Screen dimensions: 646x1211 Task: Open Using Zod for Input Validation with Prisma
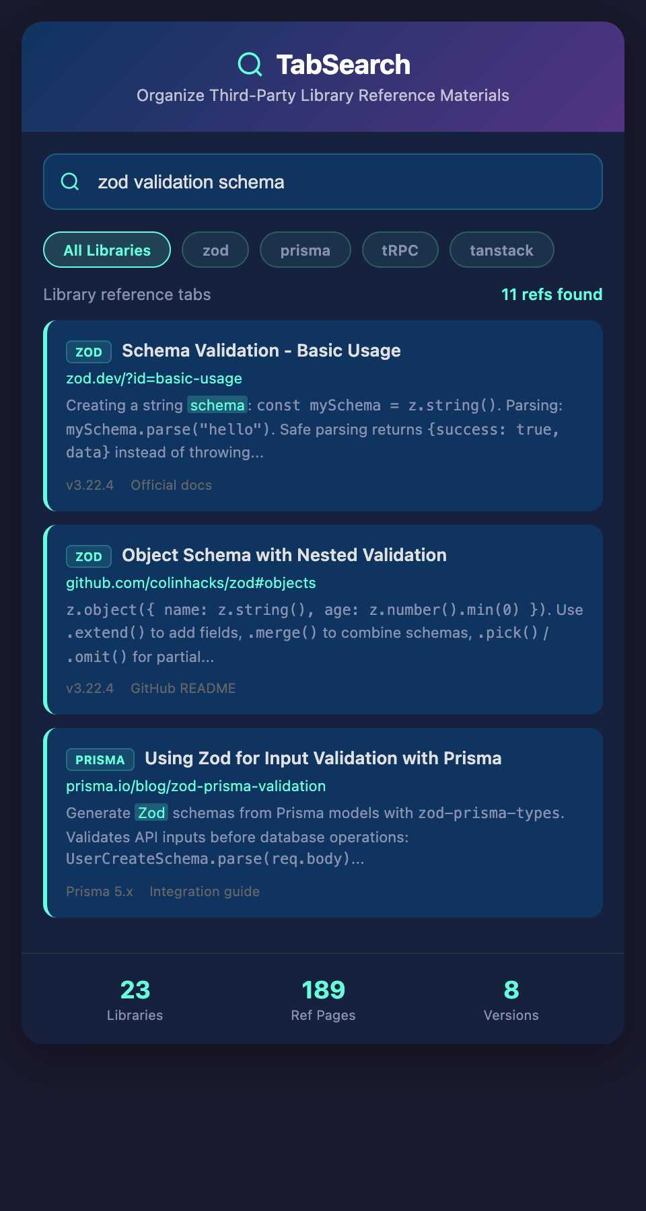coord(323,758)
